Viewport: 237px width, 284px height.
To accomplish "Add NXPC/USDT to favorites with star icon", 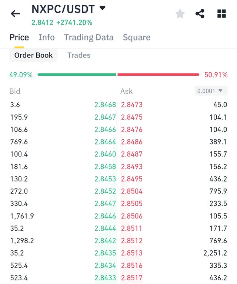I will 180,14.
